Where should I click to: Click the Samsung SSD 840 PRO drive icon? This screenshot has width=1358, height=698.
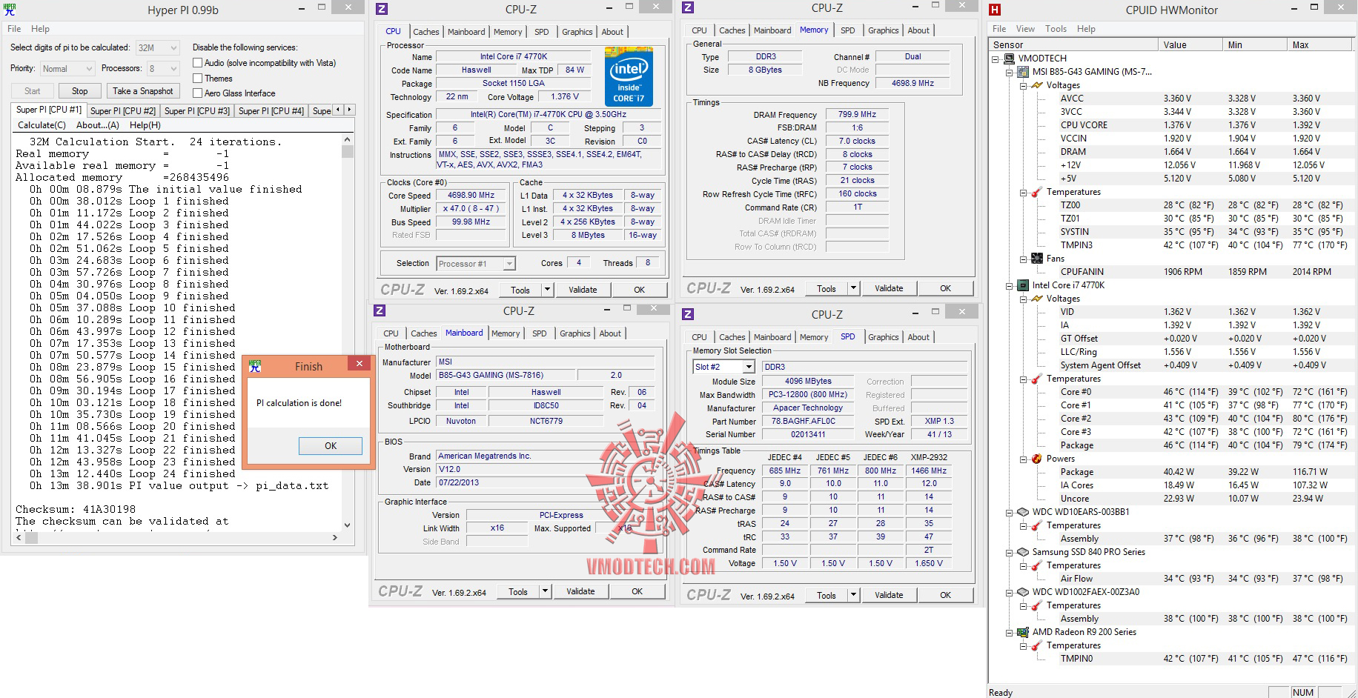1023,552
